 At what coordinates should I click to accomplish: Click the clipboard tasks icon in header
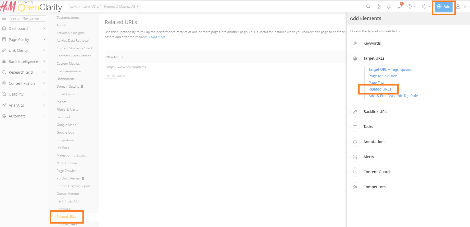click(x=378, y=7)
